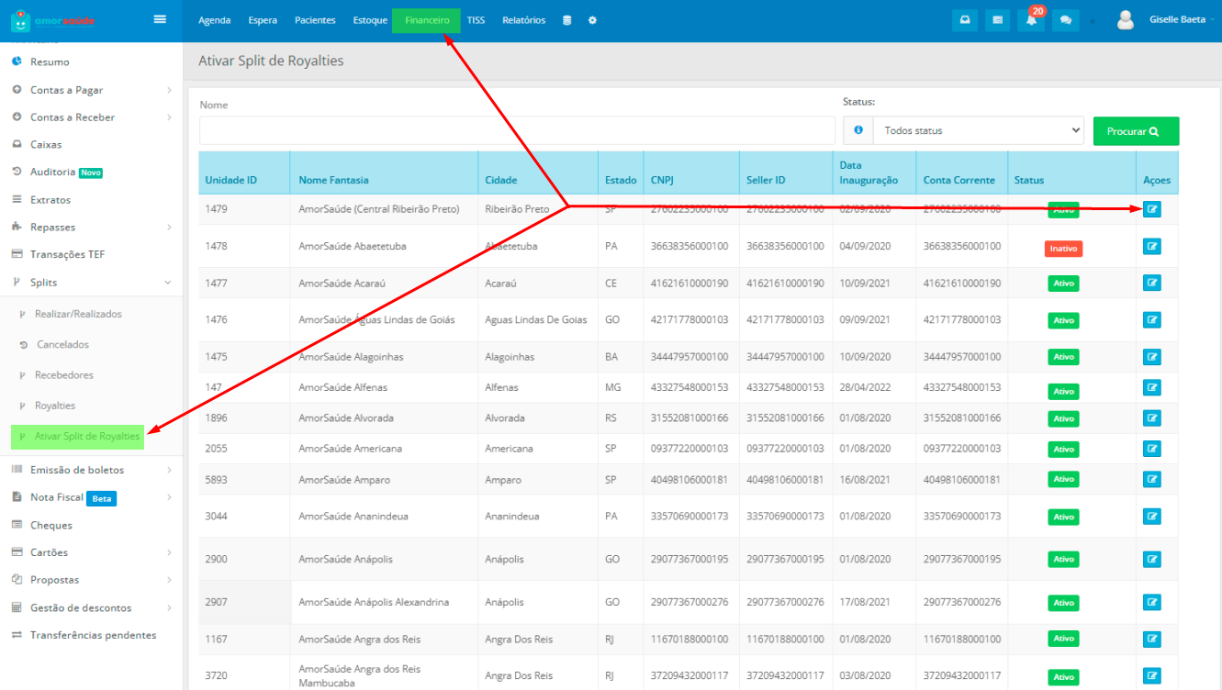Viewport: 1222px width, 690px height.
Task: Click info icon beside Status dropdown
Action: 858,130
